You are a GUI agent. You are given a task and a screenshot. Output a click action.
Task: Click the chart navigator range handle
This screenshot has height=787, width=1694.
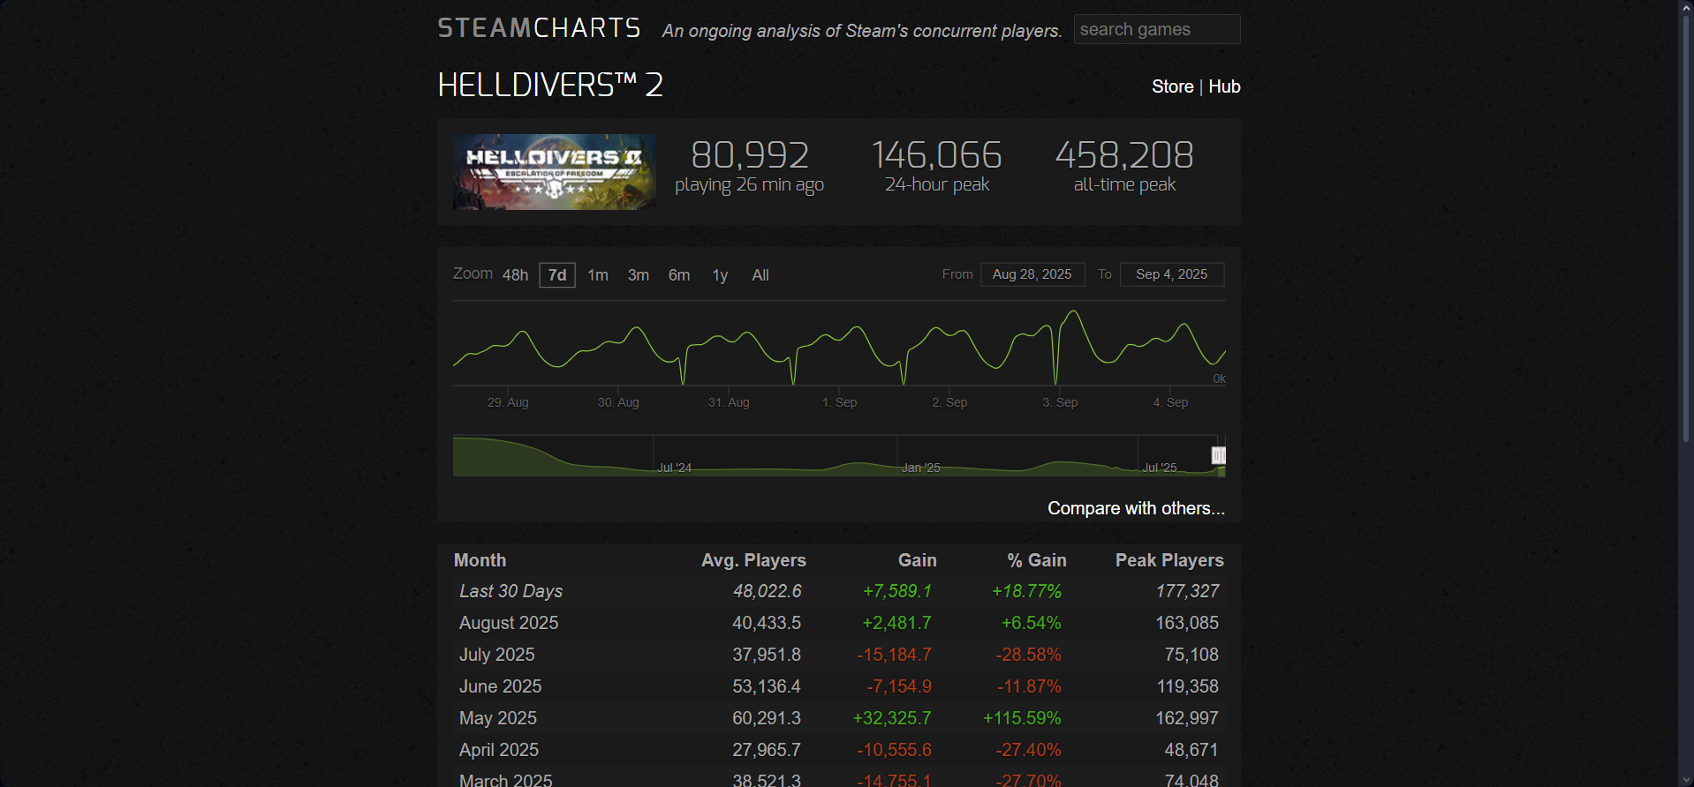[x=1219, y=455]
